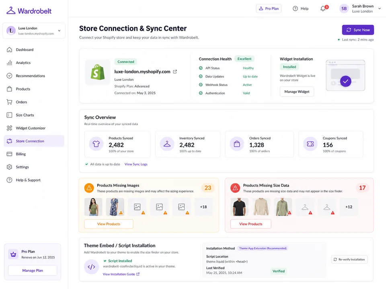Click the code brackets script icon
Image resolution: width=386 pixels, height=289 pixels.
(91, 267)
